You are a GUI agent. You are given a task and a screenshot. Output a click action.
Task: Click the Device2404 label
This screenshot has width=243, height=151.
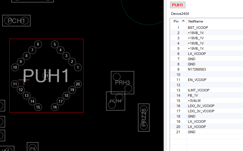(180, 14)
